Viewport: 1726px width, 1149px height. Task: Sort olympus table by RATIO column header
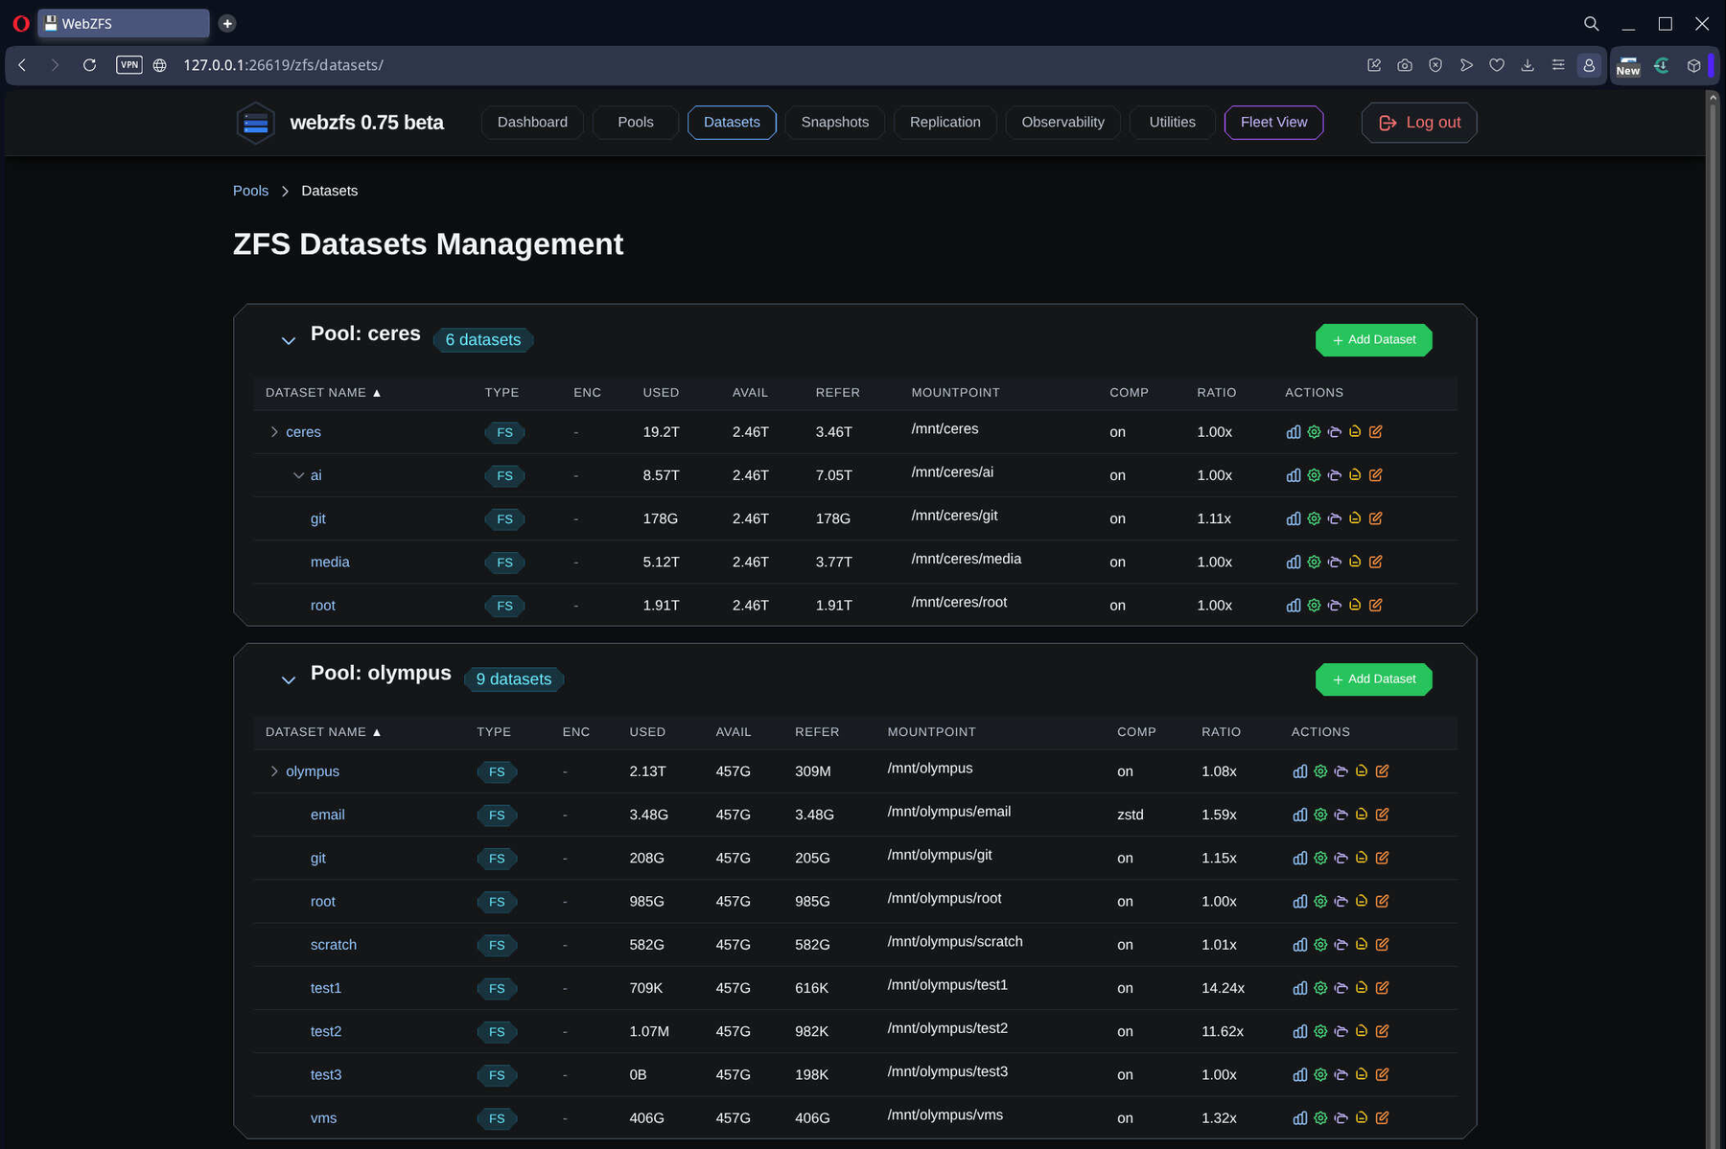click(1221, 732)
